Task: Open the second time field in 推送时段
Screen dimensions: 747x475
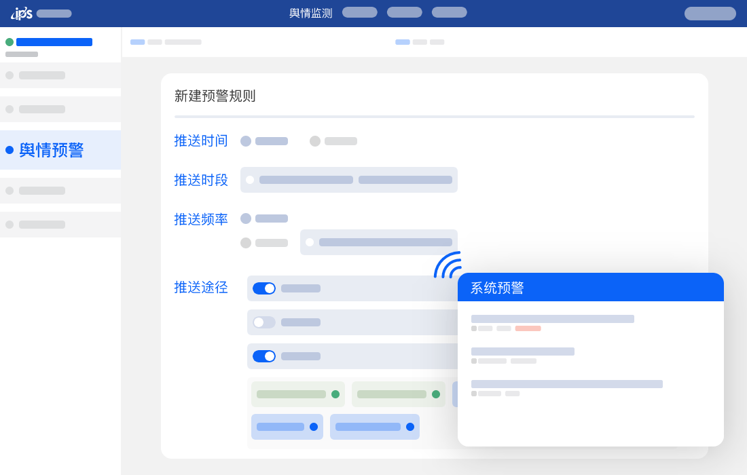Action: [405, 180]
